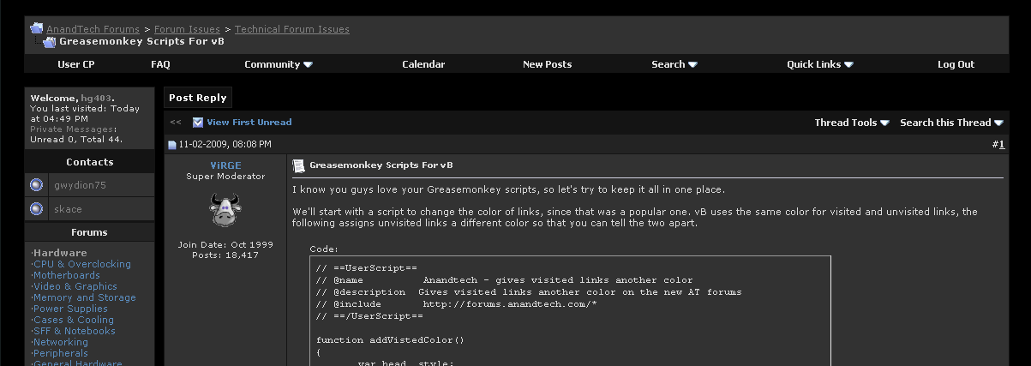Click the post heading 'Greasemonkey Scripts For vB'
1031x366 pixels.
(x=381, y=165)
